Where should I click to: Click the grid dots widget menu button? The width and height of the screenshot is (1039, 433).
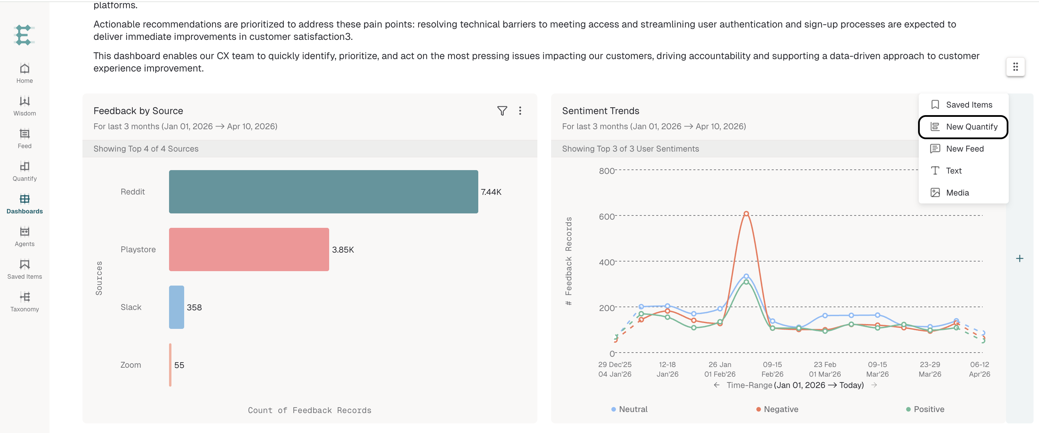coord(1015,67)
